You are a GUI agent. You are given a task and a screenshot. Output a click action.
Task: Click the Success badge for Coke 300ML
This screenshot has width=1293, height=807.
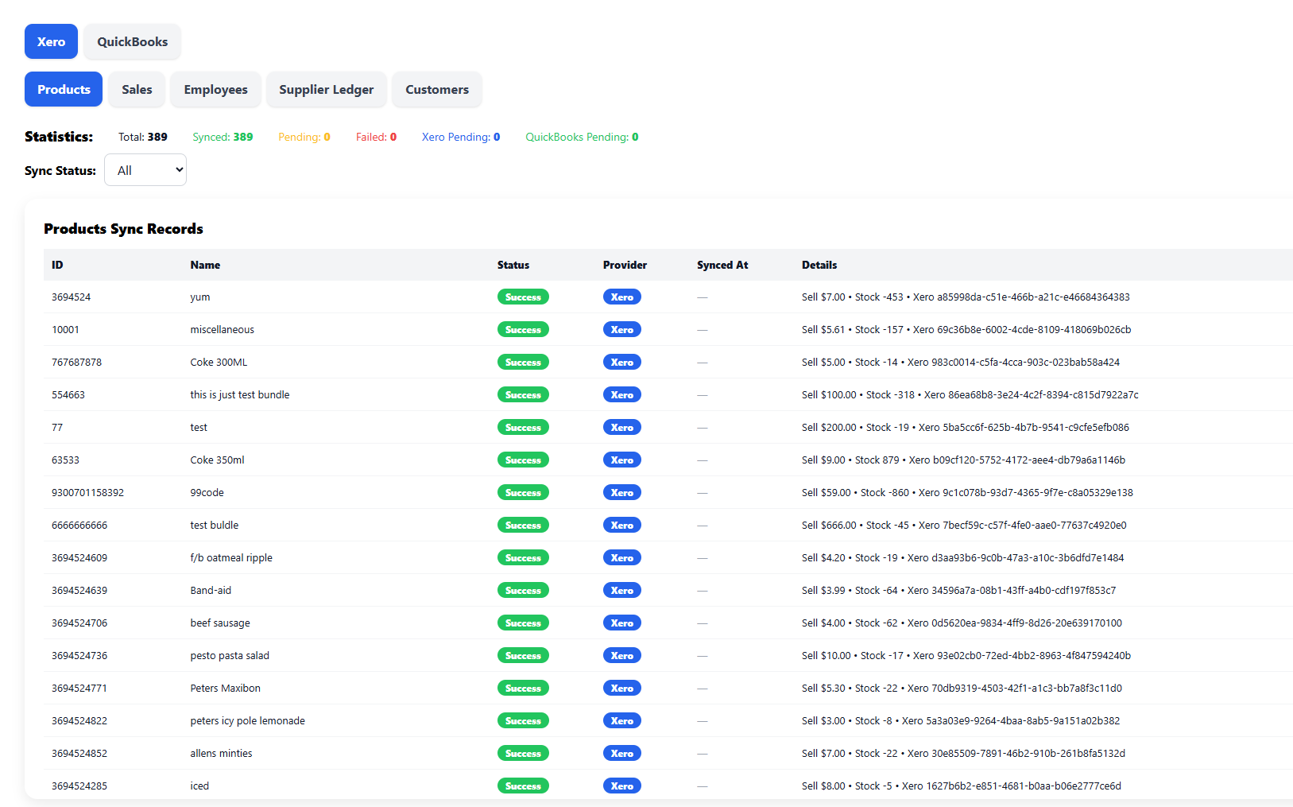[x=523, y=362]
